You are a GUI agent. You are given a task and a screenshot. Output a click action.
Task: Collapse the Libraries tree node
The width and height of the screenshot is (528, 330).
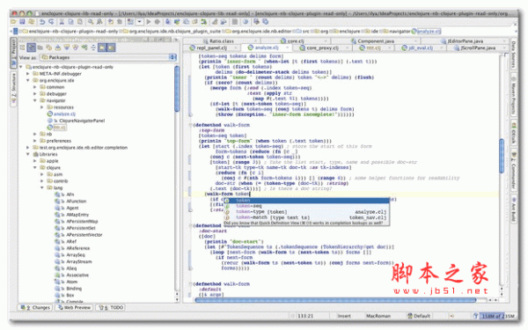[x=28, y=154]
